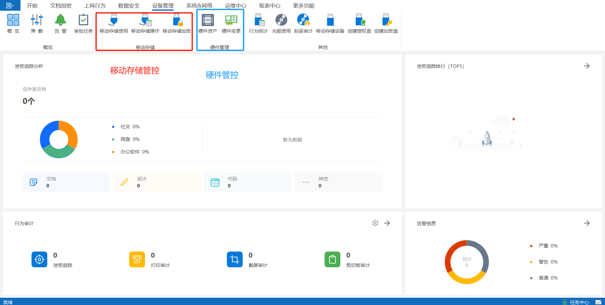This screenshot has height=305, width=605.
Task: Open the 上网行为 tab
Action: 95,6
